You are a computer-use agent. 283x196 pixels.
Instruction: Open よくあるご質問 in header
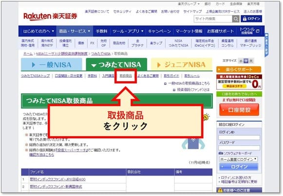coord(147,12)
